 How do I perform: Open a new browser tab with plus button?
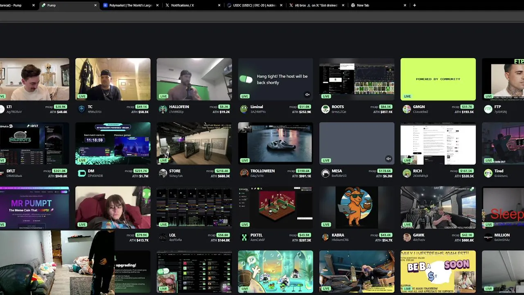414,5
